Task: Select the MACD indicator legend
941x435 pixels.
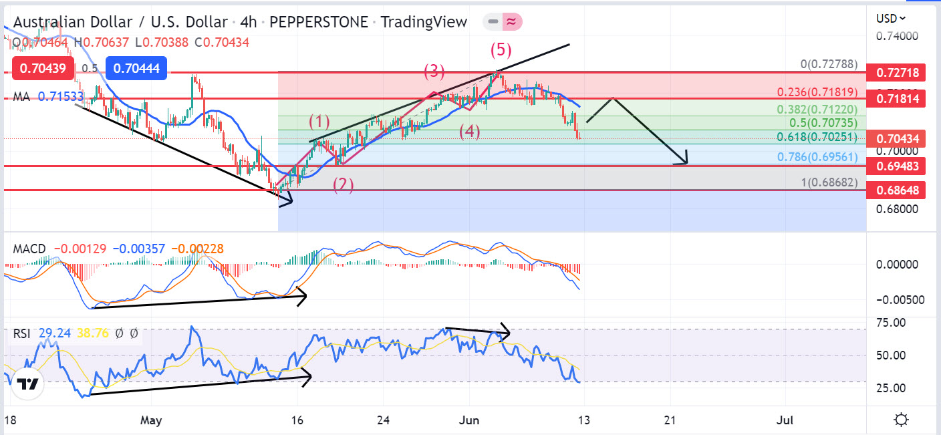Action: pyautogui.click(x=30, y=249)
